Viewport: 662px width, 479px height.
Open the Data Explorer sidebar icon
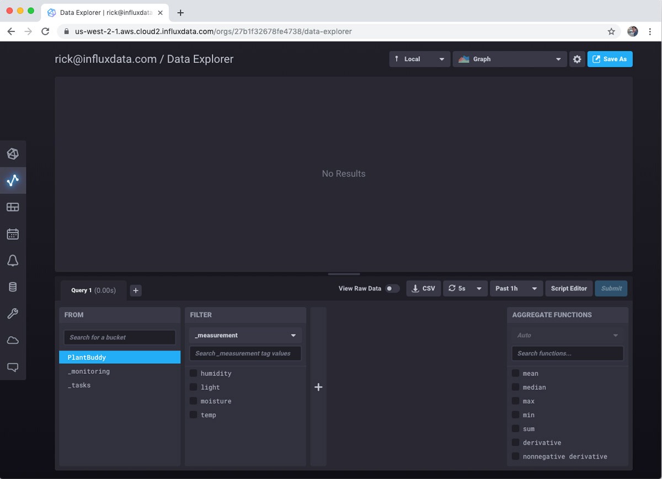13,180
